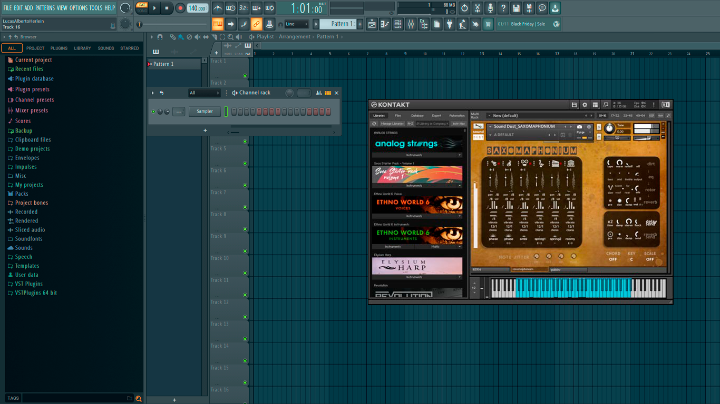Click the undo history icon in toolbar
720x404 pixels.
[x=464, y=8]
